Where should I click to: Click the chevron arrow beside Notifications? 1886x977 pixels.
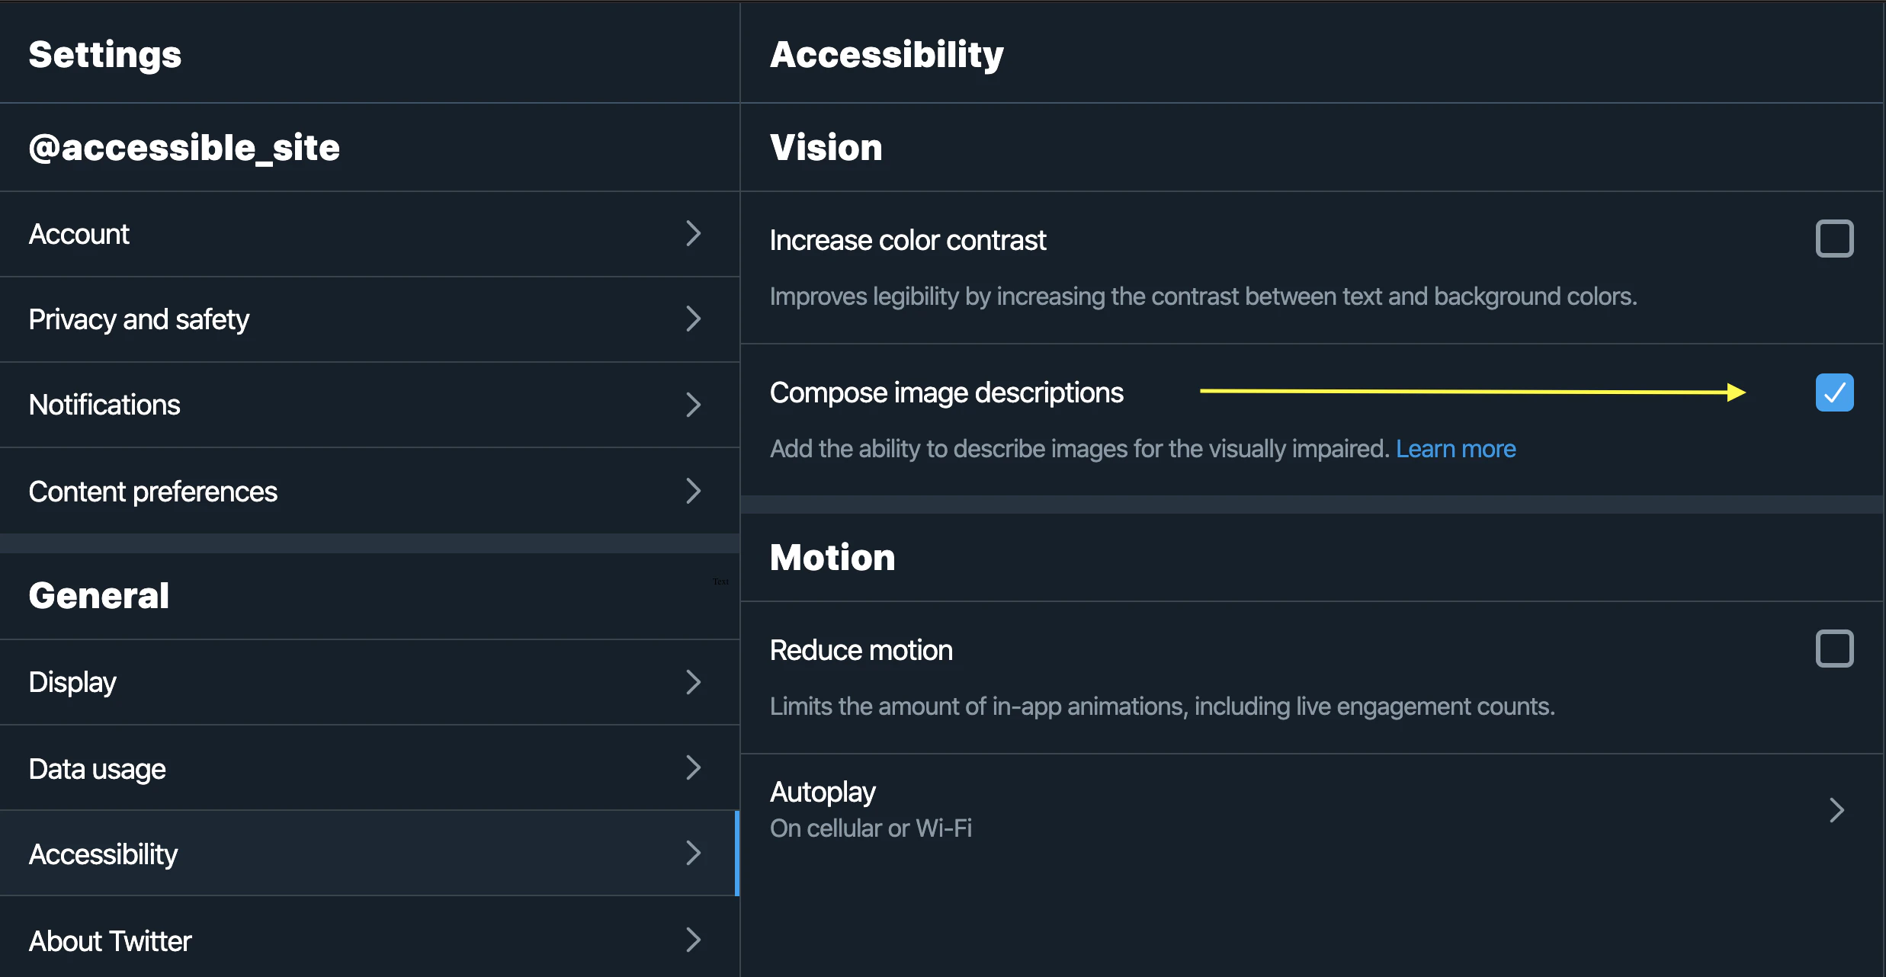click(693, 405)
